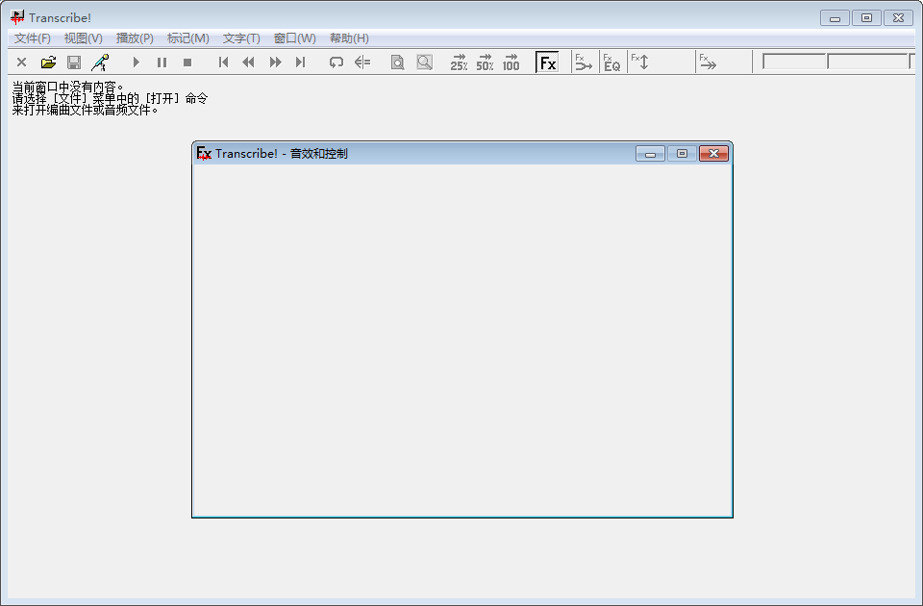The image size is (923, 606).
Task: Click the close-file X toolbar icon
Action: pos(22,62)
